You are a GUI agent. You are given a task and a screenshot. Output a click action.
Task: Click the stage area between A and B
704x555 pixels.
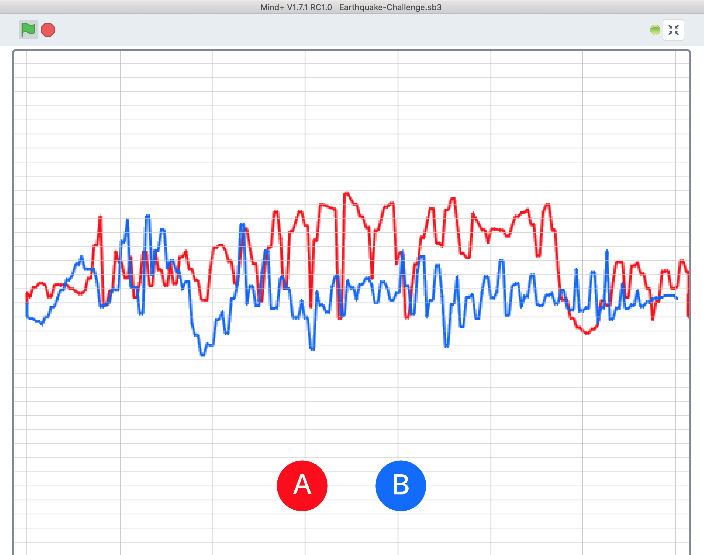351,486
